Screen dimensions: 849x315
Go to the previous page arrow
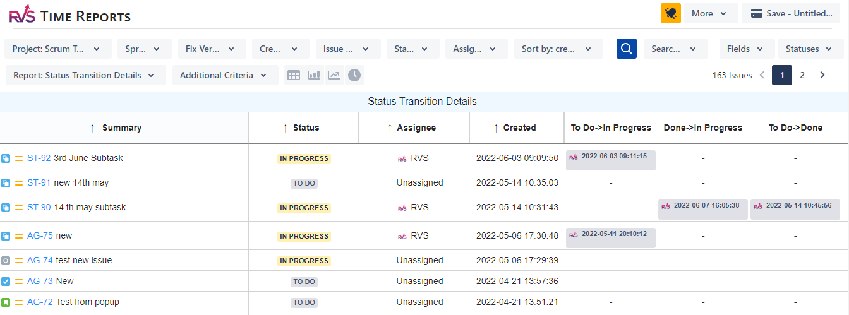tap(762, 75)
